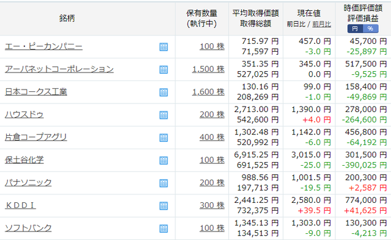Click 1,500 株 holding quantity link

pos(208,69)
